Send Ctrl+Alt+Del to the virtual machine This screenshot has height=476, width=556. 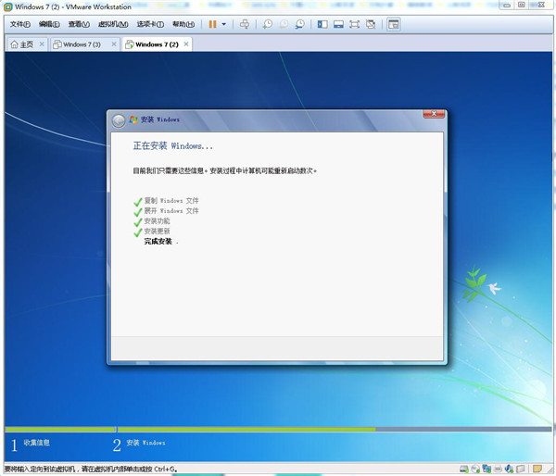pyautogui.click(x=245, y=24)
